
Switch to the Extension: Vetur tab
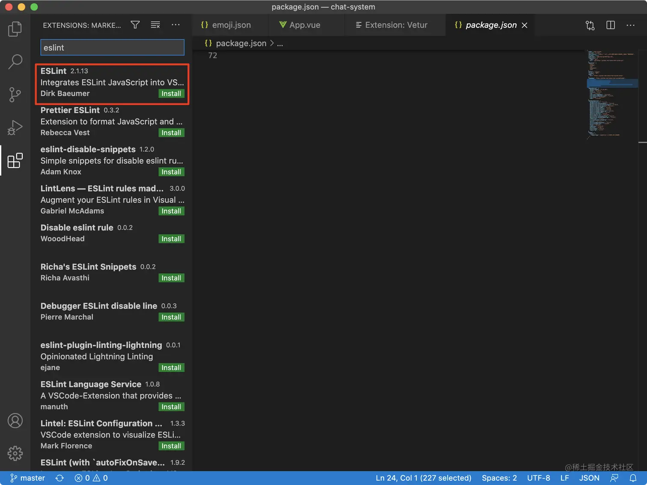coord(395,25)
